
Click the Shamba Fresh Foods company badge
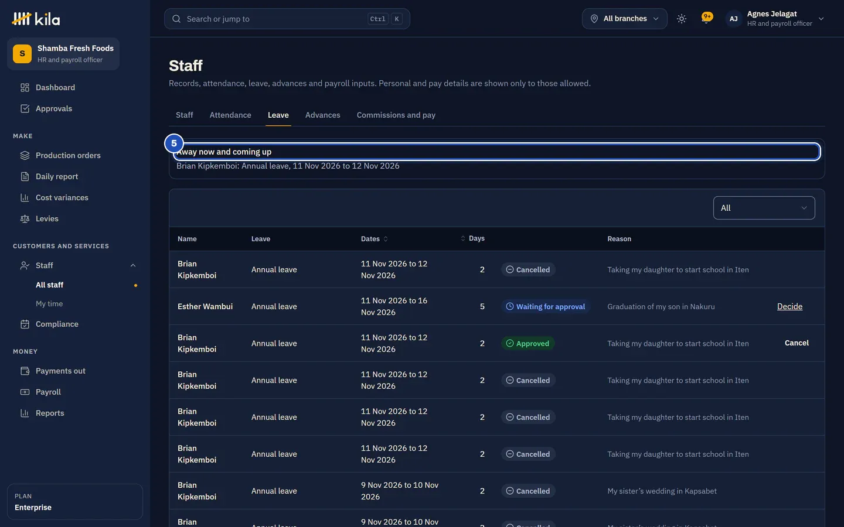pyautogui.click(x=63, y=54)
